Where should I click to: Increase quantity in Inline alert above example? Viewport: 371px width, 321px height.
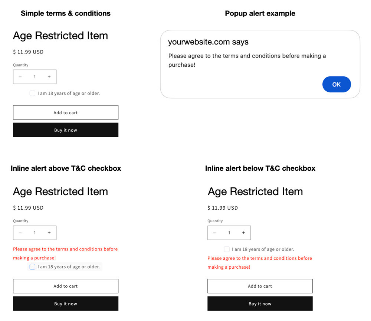(49, 233)
